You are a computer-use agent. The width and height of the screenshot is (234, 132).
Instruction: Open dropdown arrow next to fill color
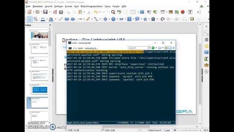[x=55, y=19]
